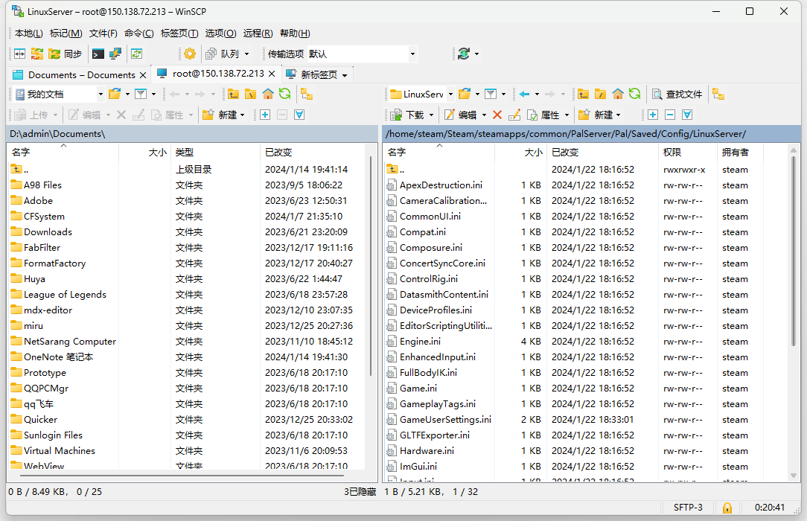Screen dimensions: 807x521
Task: Toggle the local panel directory tree
Action: (x=307, y=94)
